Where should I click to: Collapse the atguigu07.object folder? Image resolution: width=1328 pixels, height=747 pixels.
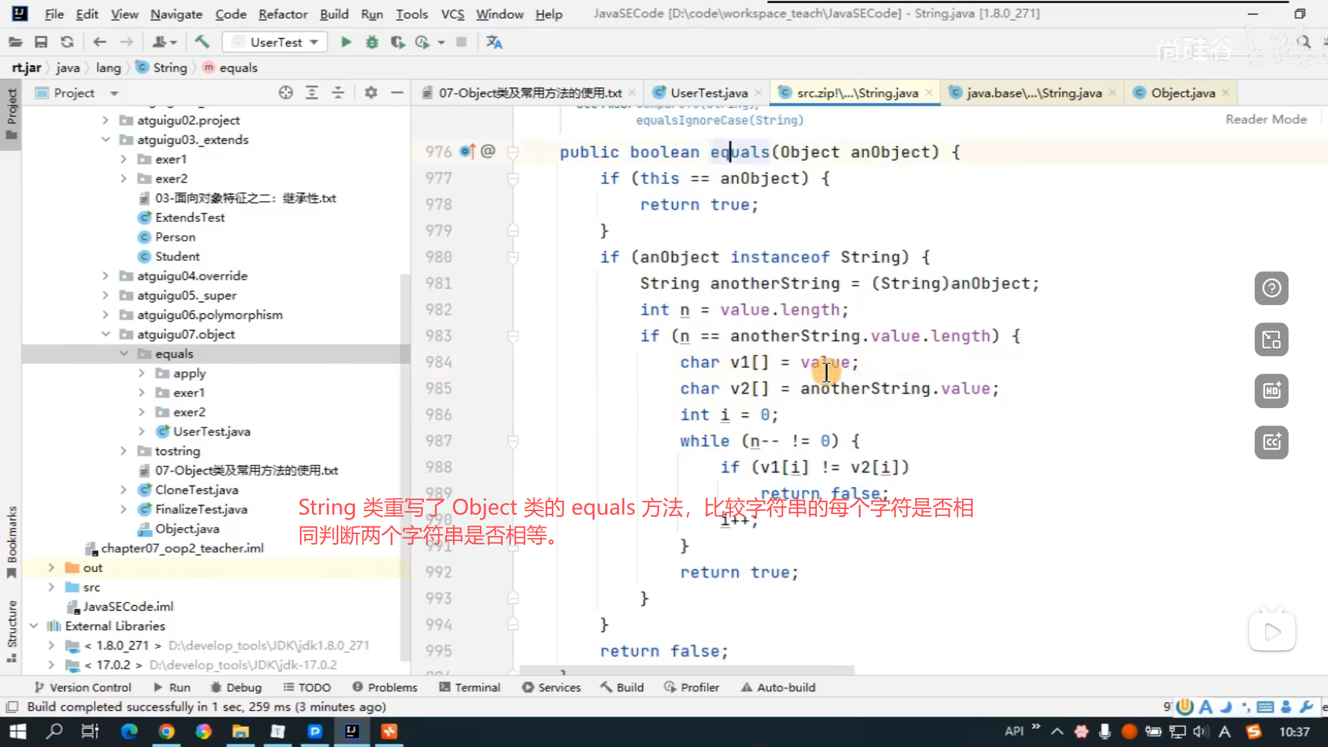pos(106,334)
